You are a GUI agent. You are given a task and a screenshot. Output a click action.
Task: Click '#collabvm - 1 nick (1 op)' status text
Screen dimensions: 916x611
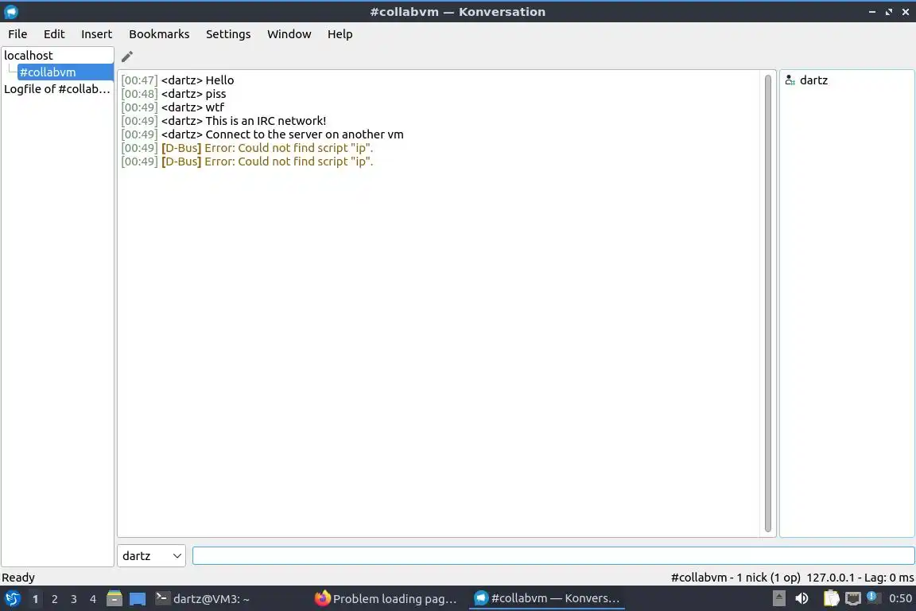click(736, 578)
